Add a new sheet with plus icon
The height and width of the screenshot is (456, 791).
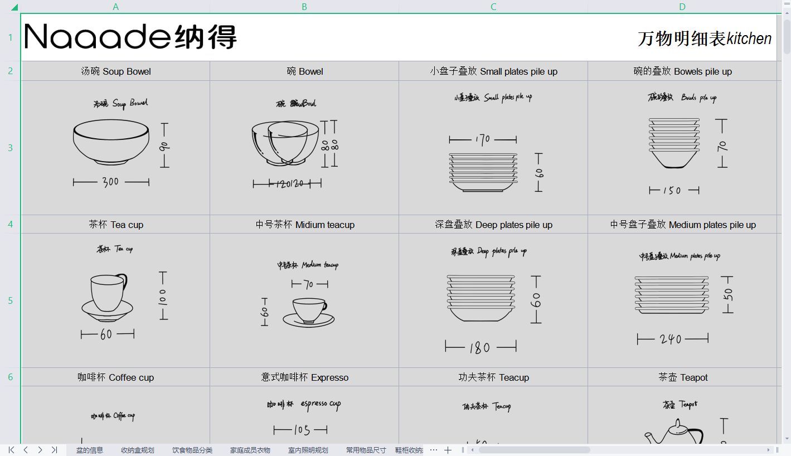click(448, 450)
